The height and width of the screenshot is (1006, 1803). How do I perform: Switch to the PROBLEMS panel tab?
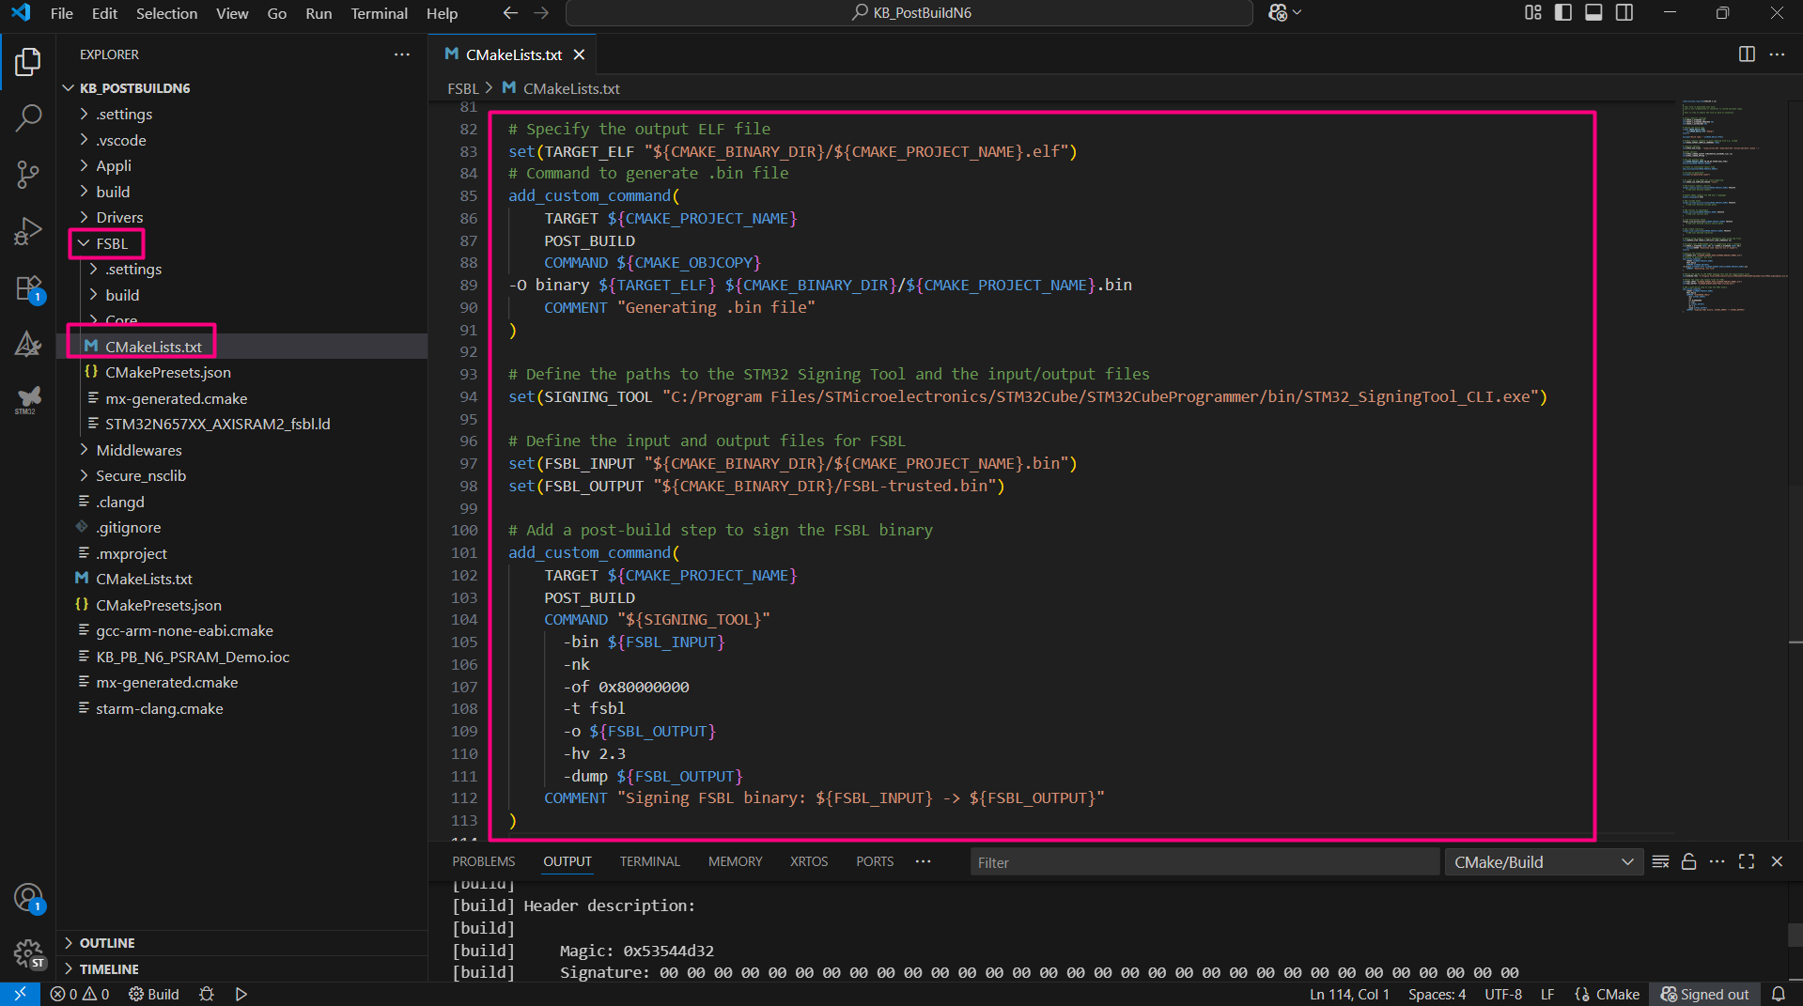coord(483,861)
